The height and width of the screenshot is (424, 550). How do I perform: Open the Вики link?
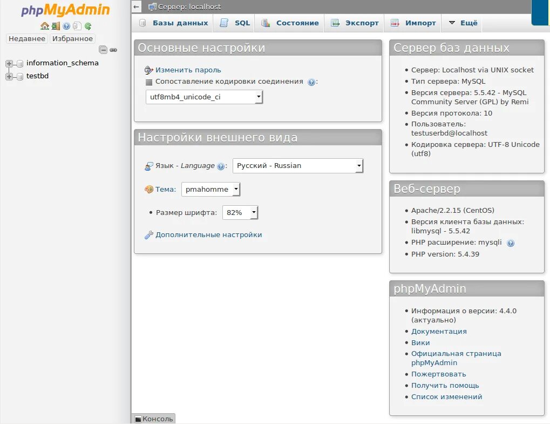point(420,342)
